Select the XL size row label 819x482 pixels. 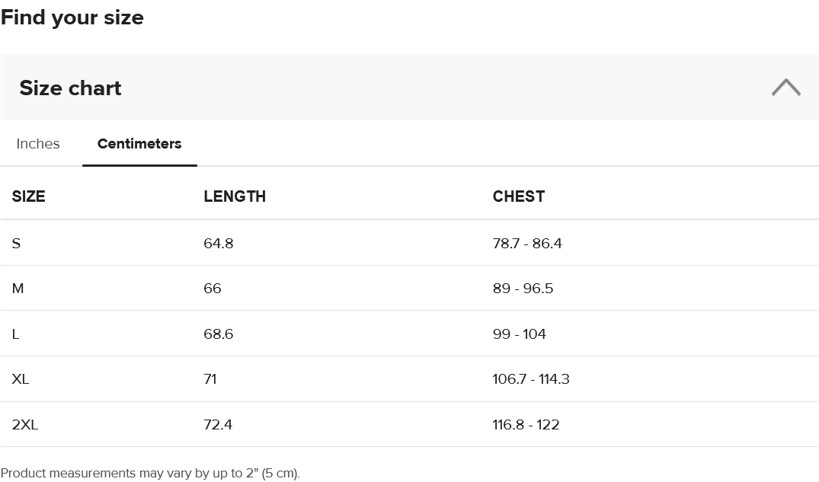click(x=21, y=379)
